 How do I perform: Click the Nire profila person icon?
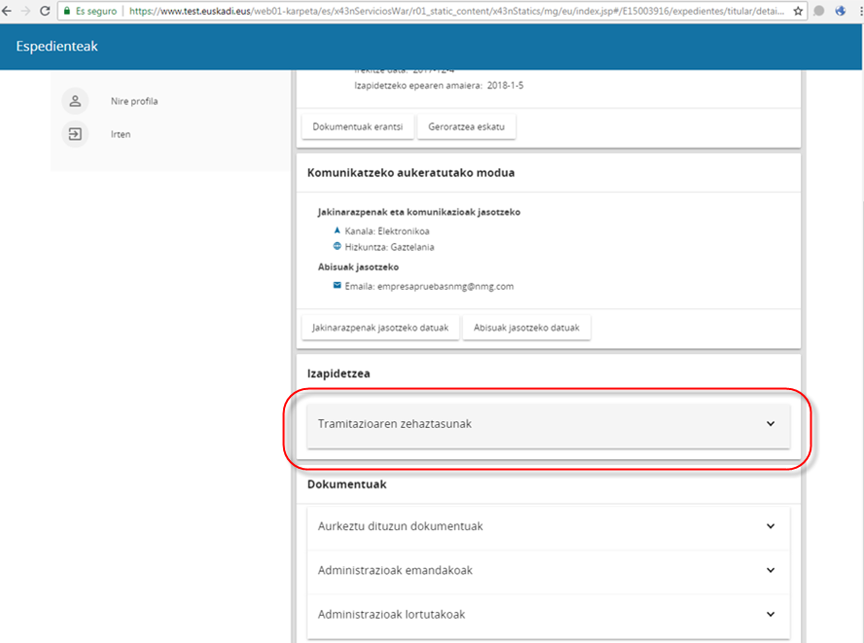click(75, 101)
